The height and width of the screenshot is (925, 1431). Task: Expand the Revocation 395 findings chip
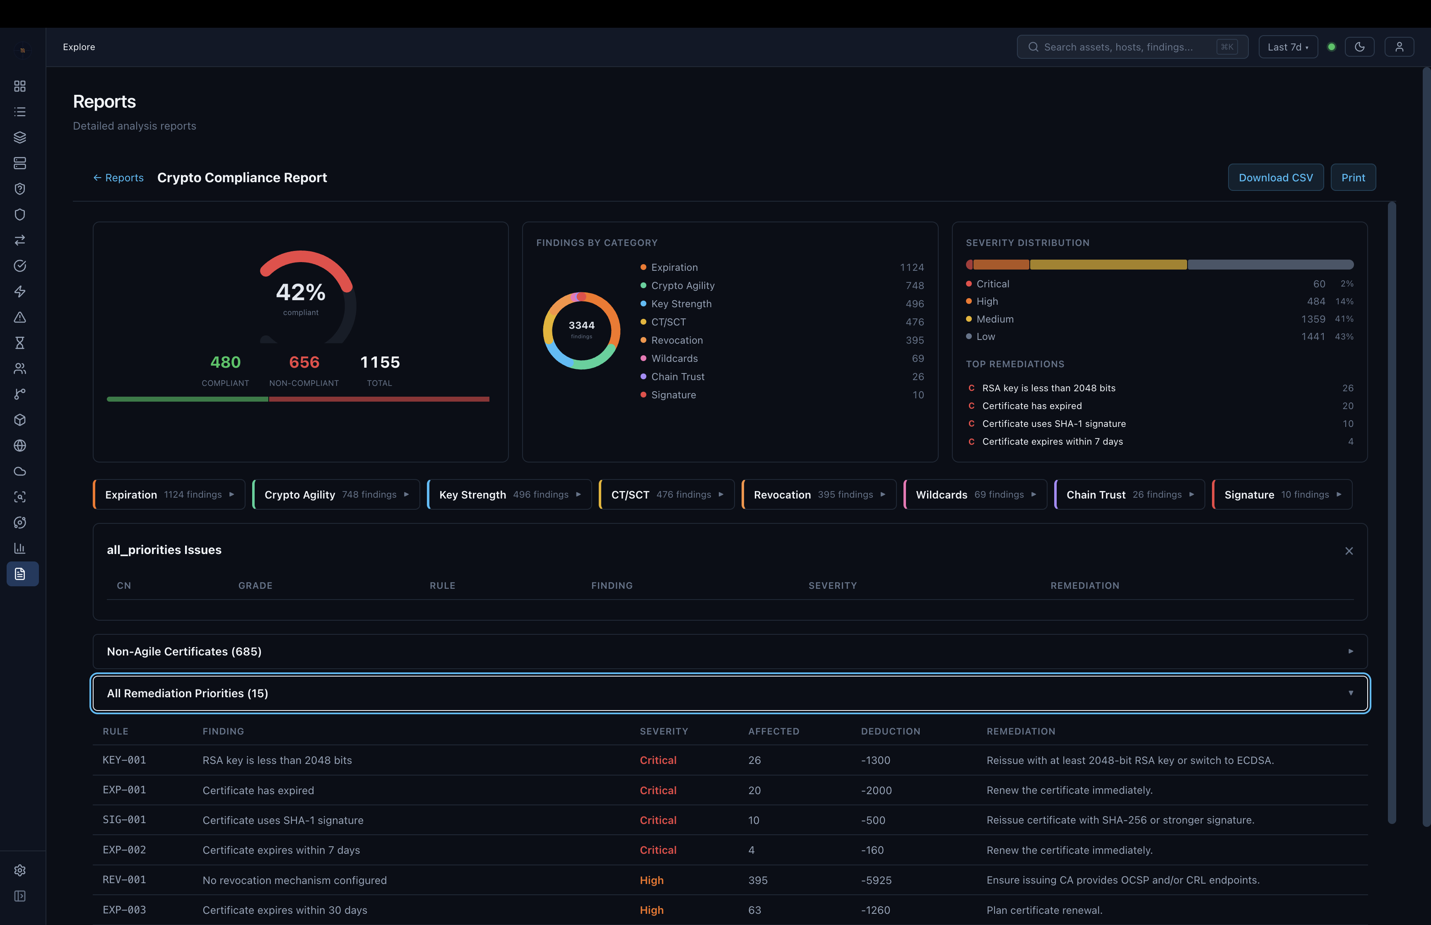(819, 494)
